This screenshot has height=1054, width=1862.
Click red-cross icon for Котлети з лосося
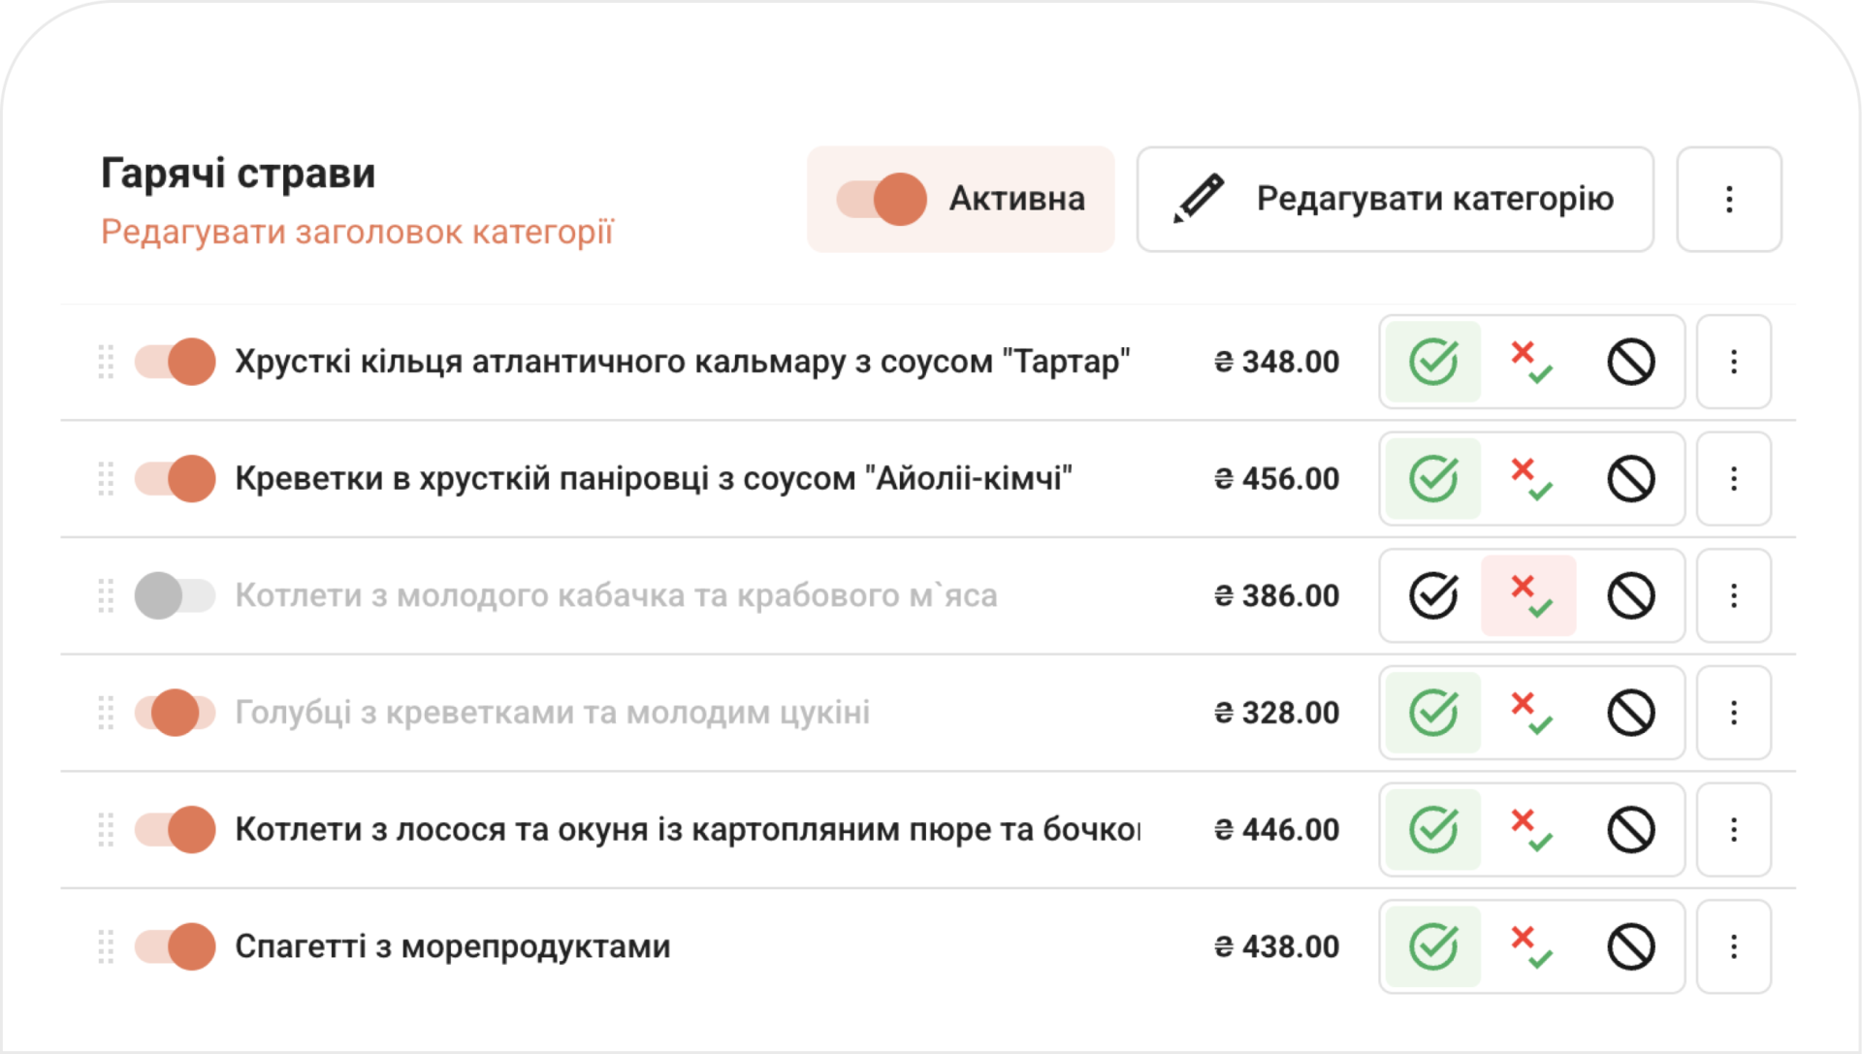pos(1530,830)
